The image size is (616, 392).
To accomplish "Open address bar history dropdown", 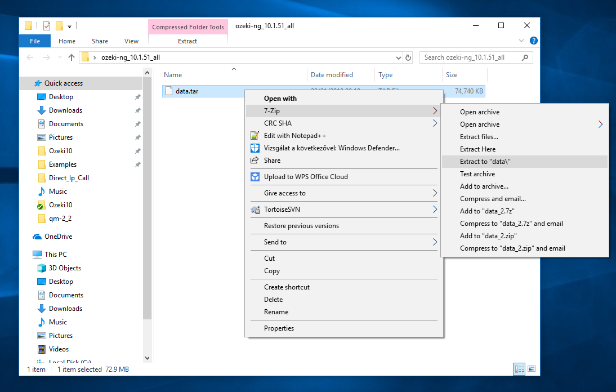I will pyautogui.click(x=398, y=58).
